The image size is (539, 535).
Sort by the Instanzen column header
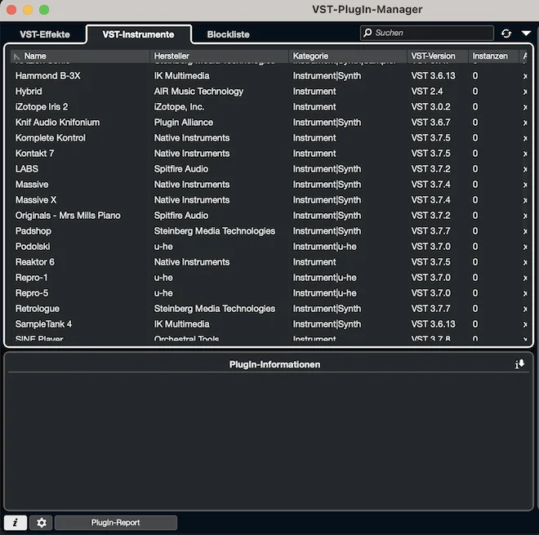coord(493,56)
